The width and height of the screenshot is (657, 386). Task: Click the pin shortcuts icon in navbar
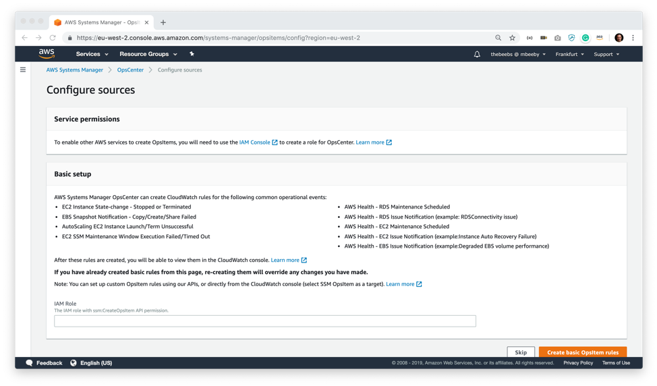192,53
